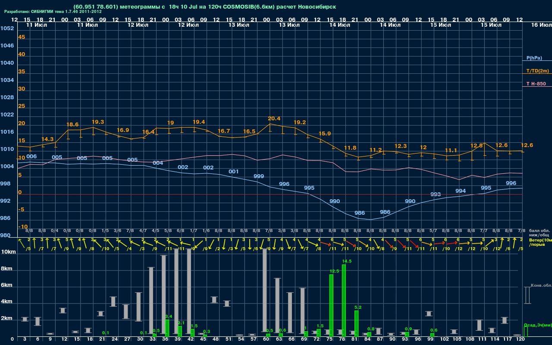Click forecast hour 39 on bottom axis
The width and height of the screenshot is (552, 345).
pos(178,339)
